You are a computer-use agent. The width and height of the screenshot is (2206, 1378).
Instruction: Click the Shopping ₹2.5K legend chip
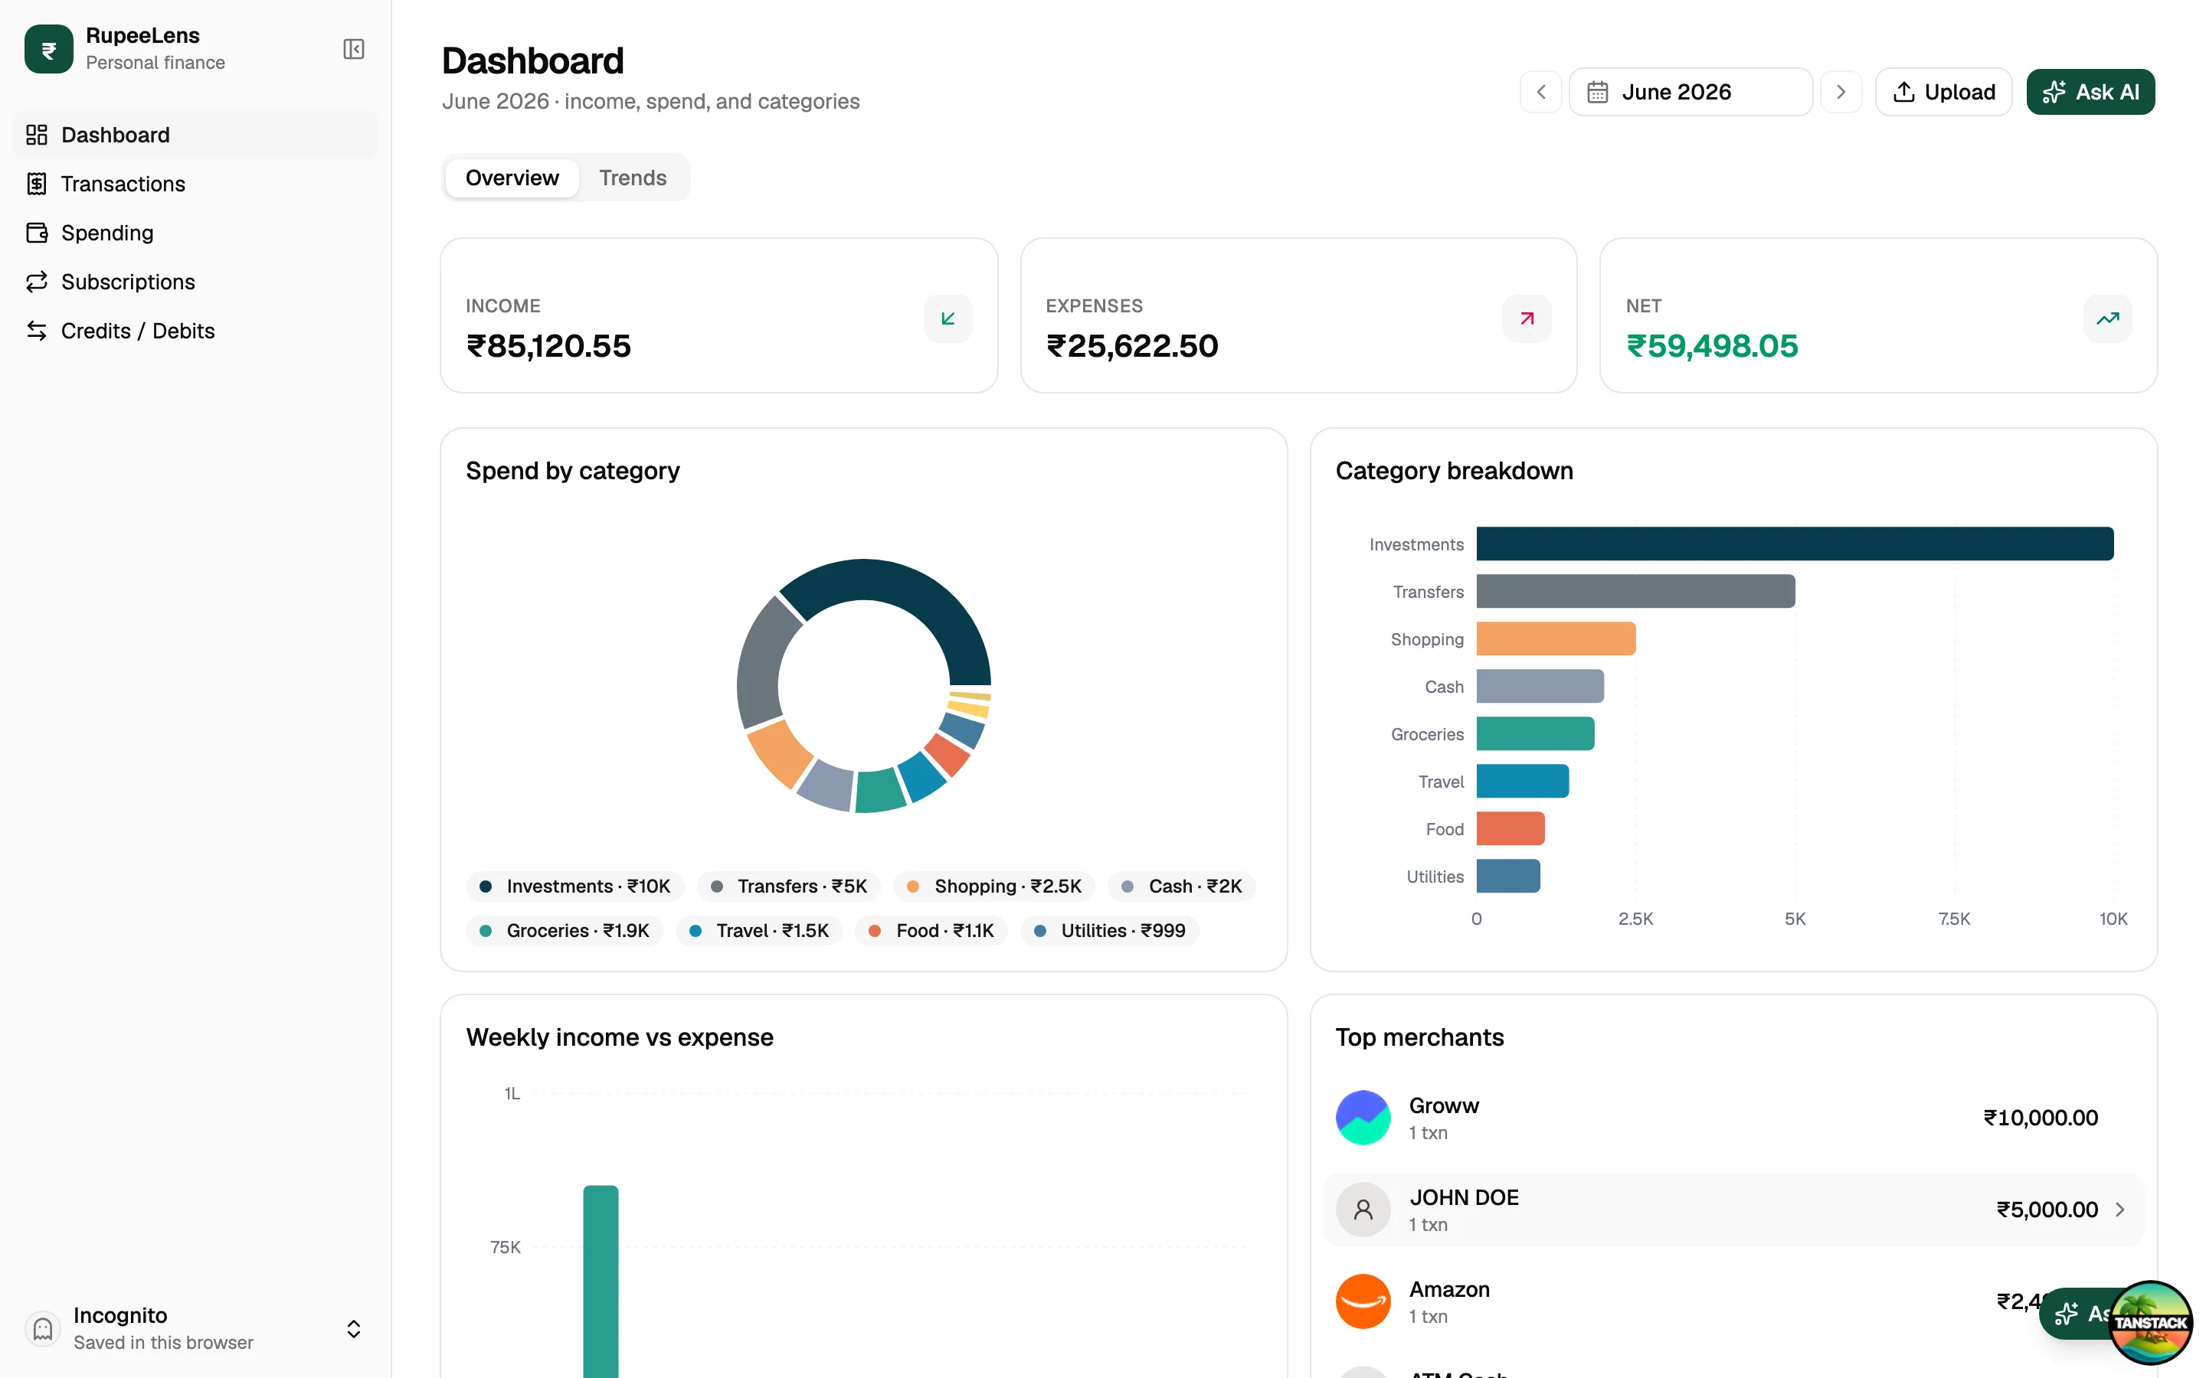coord(994,886)
